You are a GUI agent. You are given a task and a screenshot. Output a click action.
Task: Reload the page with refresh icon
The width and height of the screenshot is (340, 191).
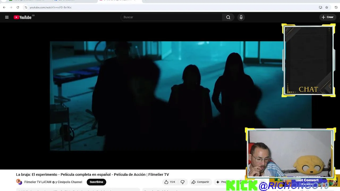[18, 7]
